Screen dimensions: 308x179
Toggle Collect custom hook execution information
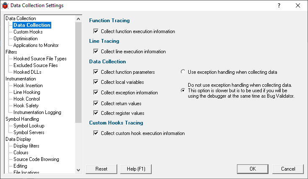click(x=96, y=133)
